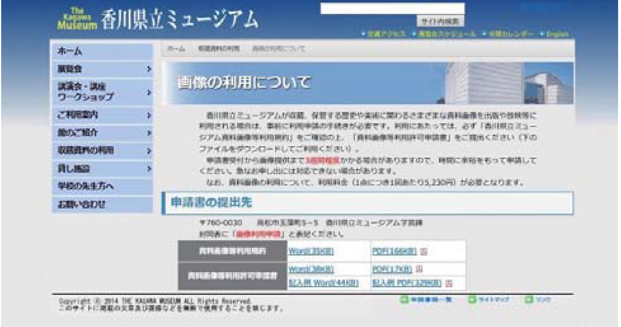
Task: Click PDF icon beside 記入例 PDF(129KB)
Action: tap(449, 283)
